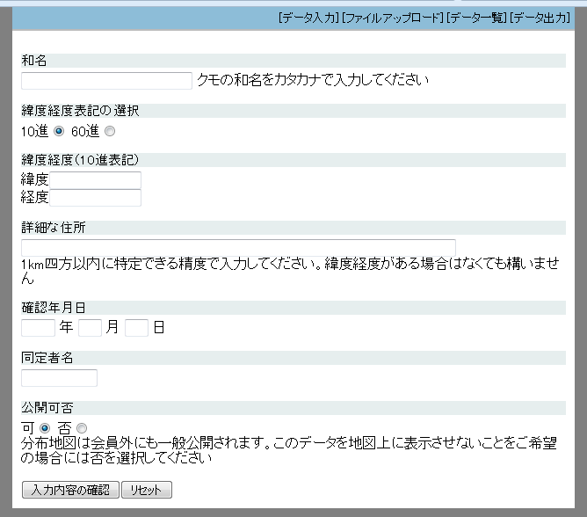Open the データ出力 link

540,18
